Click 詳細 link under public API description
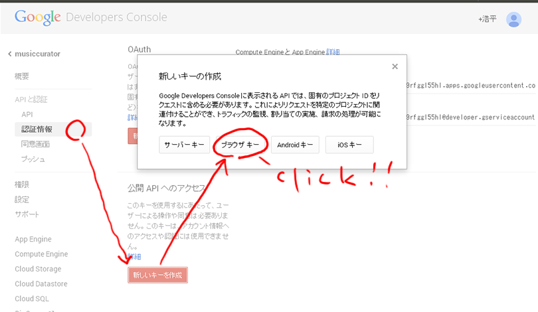Screen dimensions: 538x312 (x=134, y=256)
